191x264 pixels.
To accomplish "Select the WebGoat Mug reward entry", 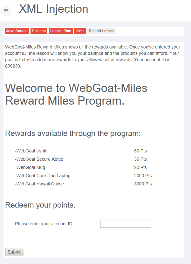I will (x=30, y=167).
